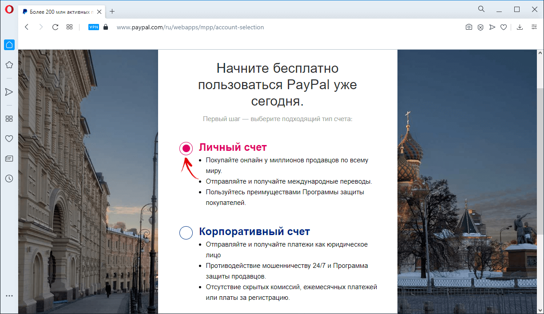Viewport: 544px width, 314px height.
Task: Open Bookmarks star in sidebar
Action: [9, 65]
